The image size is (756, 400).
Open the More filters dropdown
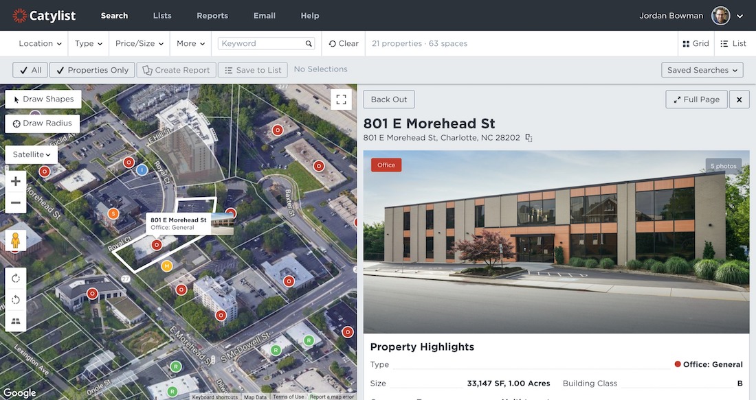191,44
